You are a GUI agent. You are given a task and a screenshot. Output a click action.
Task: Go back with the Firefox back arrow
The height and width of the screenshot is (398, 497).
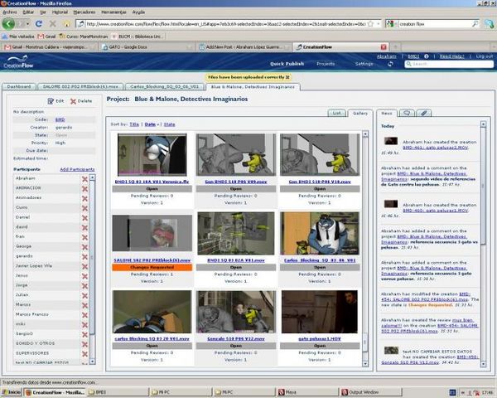(8, 24)
